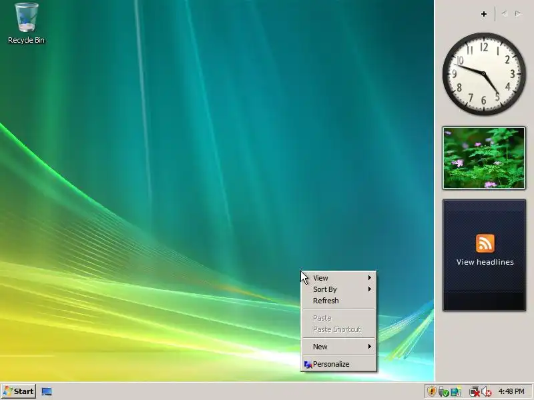Click the grayed-out Paste entry

[x=339, y=318]
